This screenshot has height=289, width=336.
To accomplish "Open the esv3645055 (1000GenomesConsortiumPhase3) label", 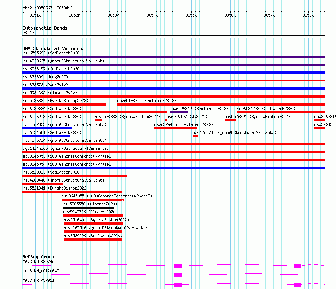I will (x=107, y=196).
